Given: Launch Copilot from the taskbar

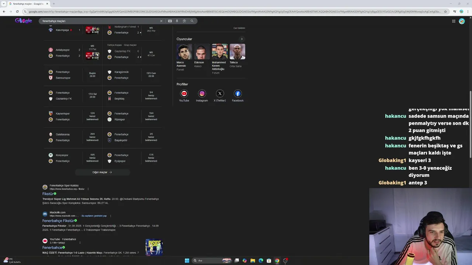Looking at the screenshot, I should tap(244, 261).
